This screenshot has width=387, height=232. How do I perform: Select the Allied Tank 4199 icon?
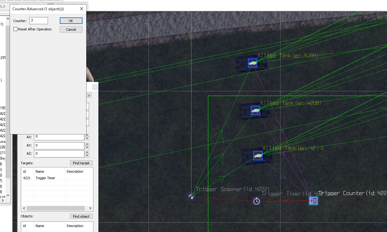[252, 63]
